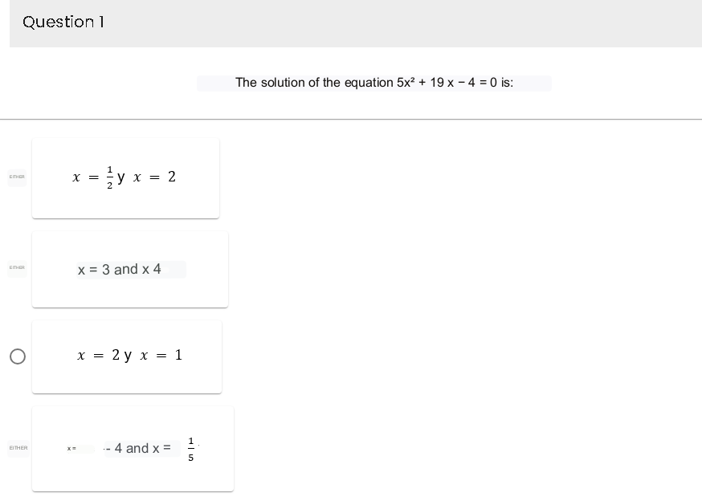Choose the answer card showing x = ½ and x = 2
Screen dimensions: 702x501
(125, 177)
